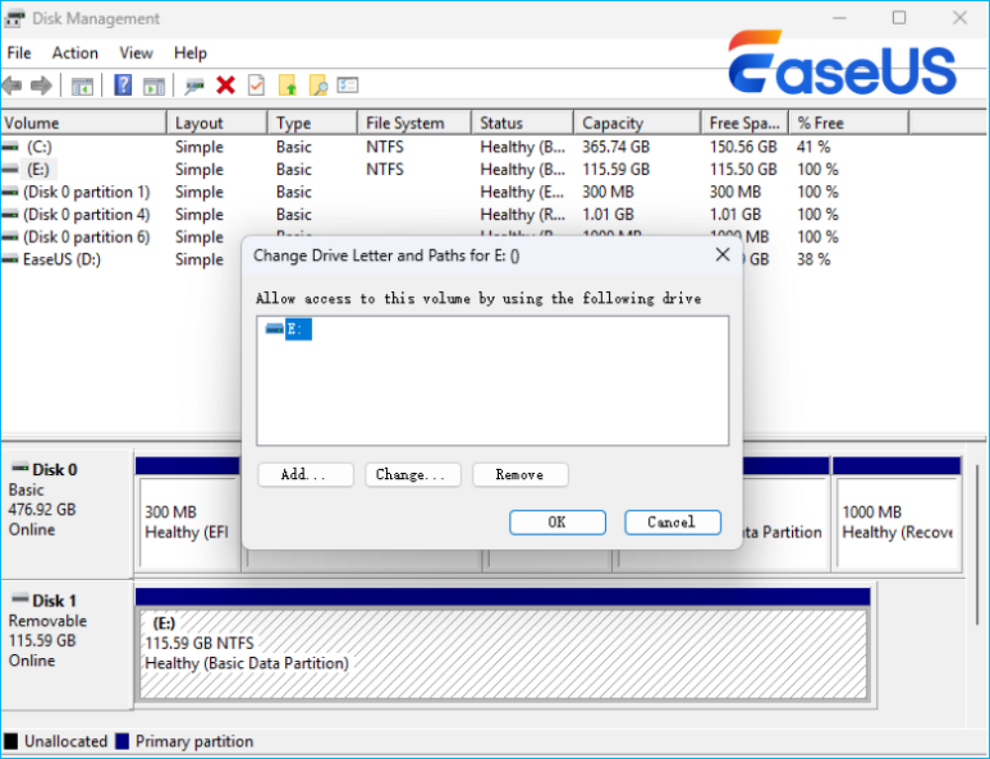The height and width of the screenshot is (759, 990).
Task: Click the document with checkmark toolbar icon
Action: (256, 85)
